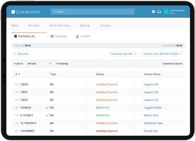Click link icon for bill 13829
Image resolution: width=195 pixels, height=141 pixels.
(x=17, y=84)
